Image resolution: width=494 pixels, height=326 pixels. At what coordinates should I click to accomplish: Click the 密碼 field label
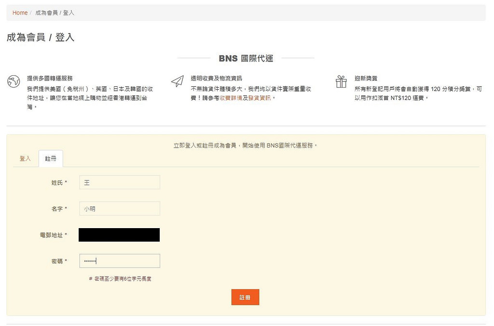[x=59, y=261]
